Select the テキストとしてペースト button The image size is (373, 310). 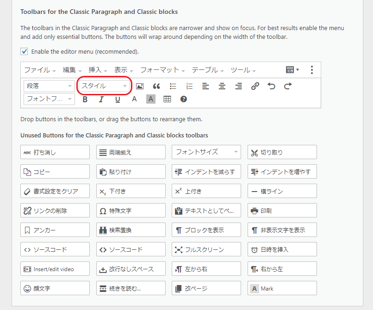[206, 211]
